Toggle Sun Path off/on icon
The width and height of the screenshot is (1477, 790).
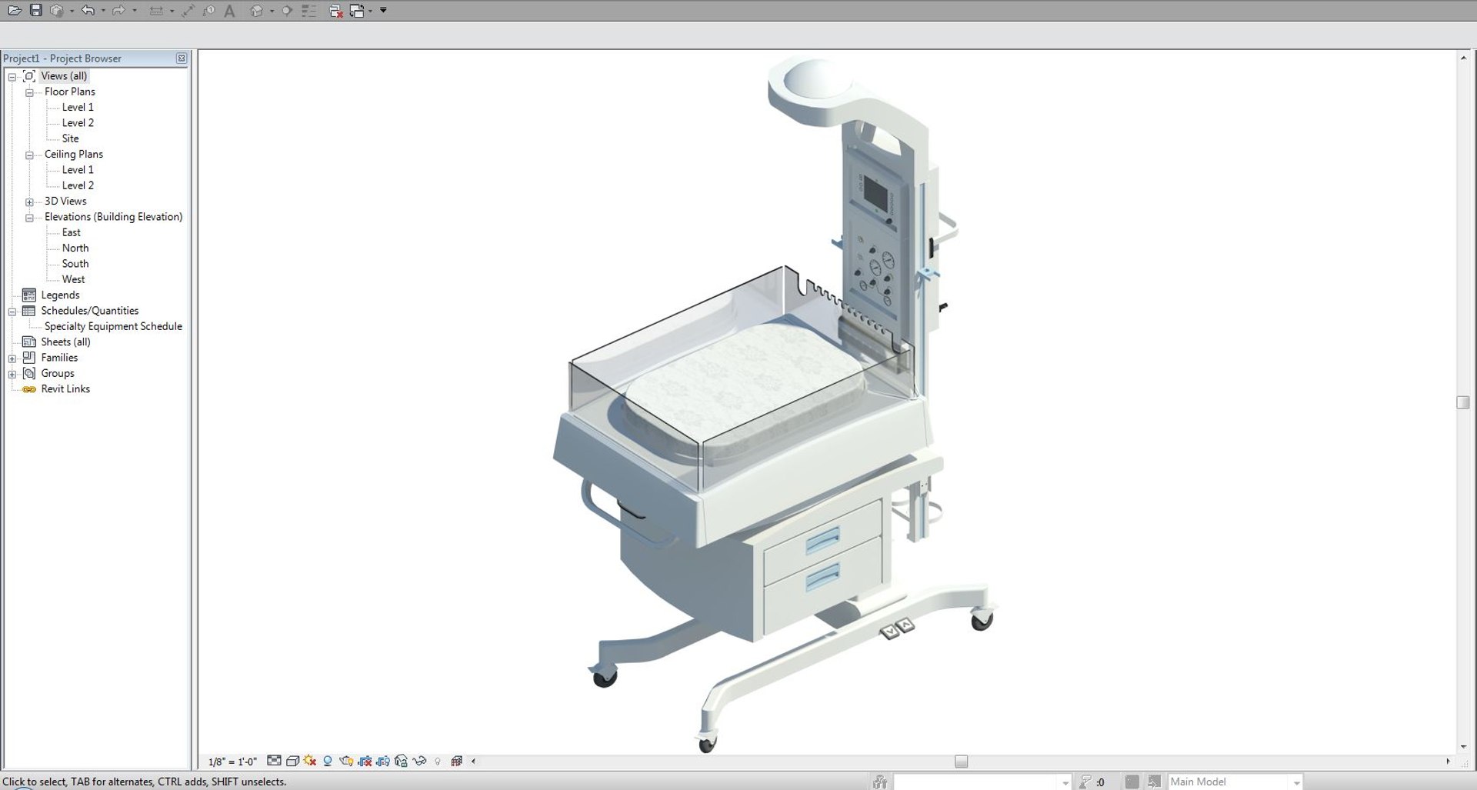(309, 761)
